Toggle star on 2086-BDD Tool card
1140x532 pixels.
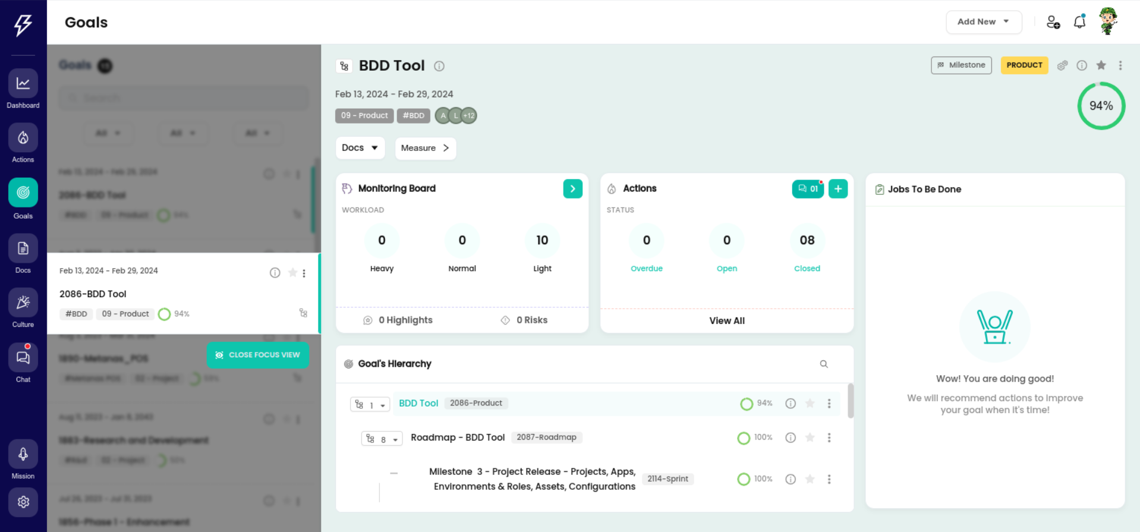coord(292,273)
